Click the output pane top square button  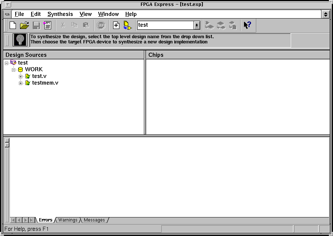[7, 140]
